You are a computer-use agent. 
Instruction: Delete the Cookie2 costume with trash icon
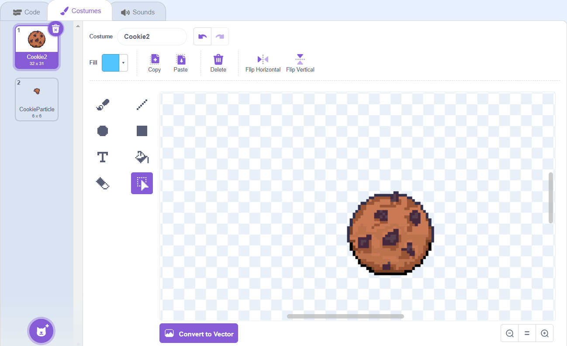point(55,29)
